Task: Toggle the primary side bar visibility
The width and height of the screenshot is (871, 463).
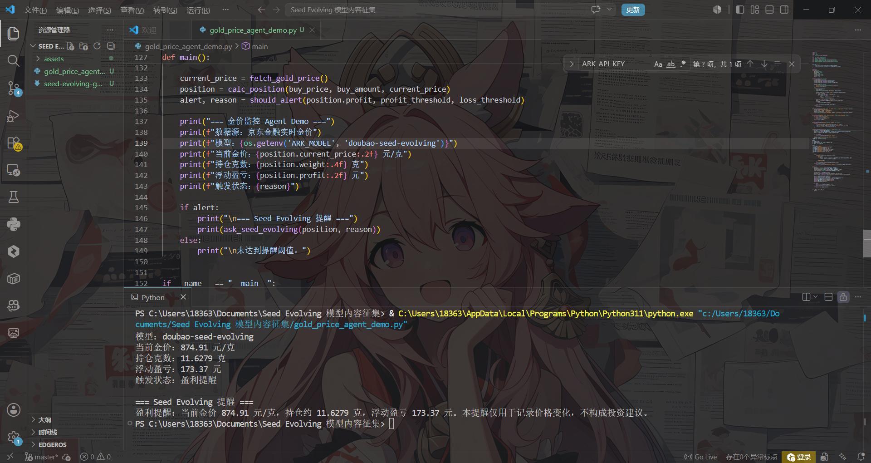Action: [x=740, y=10]
